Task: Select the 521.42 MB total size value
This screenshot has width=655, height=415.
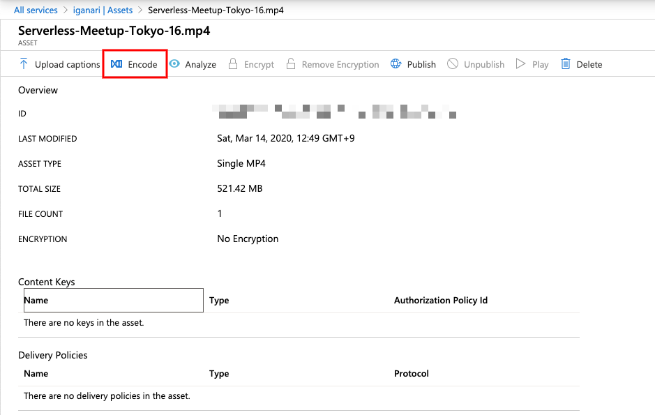Action: [240, 188]
